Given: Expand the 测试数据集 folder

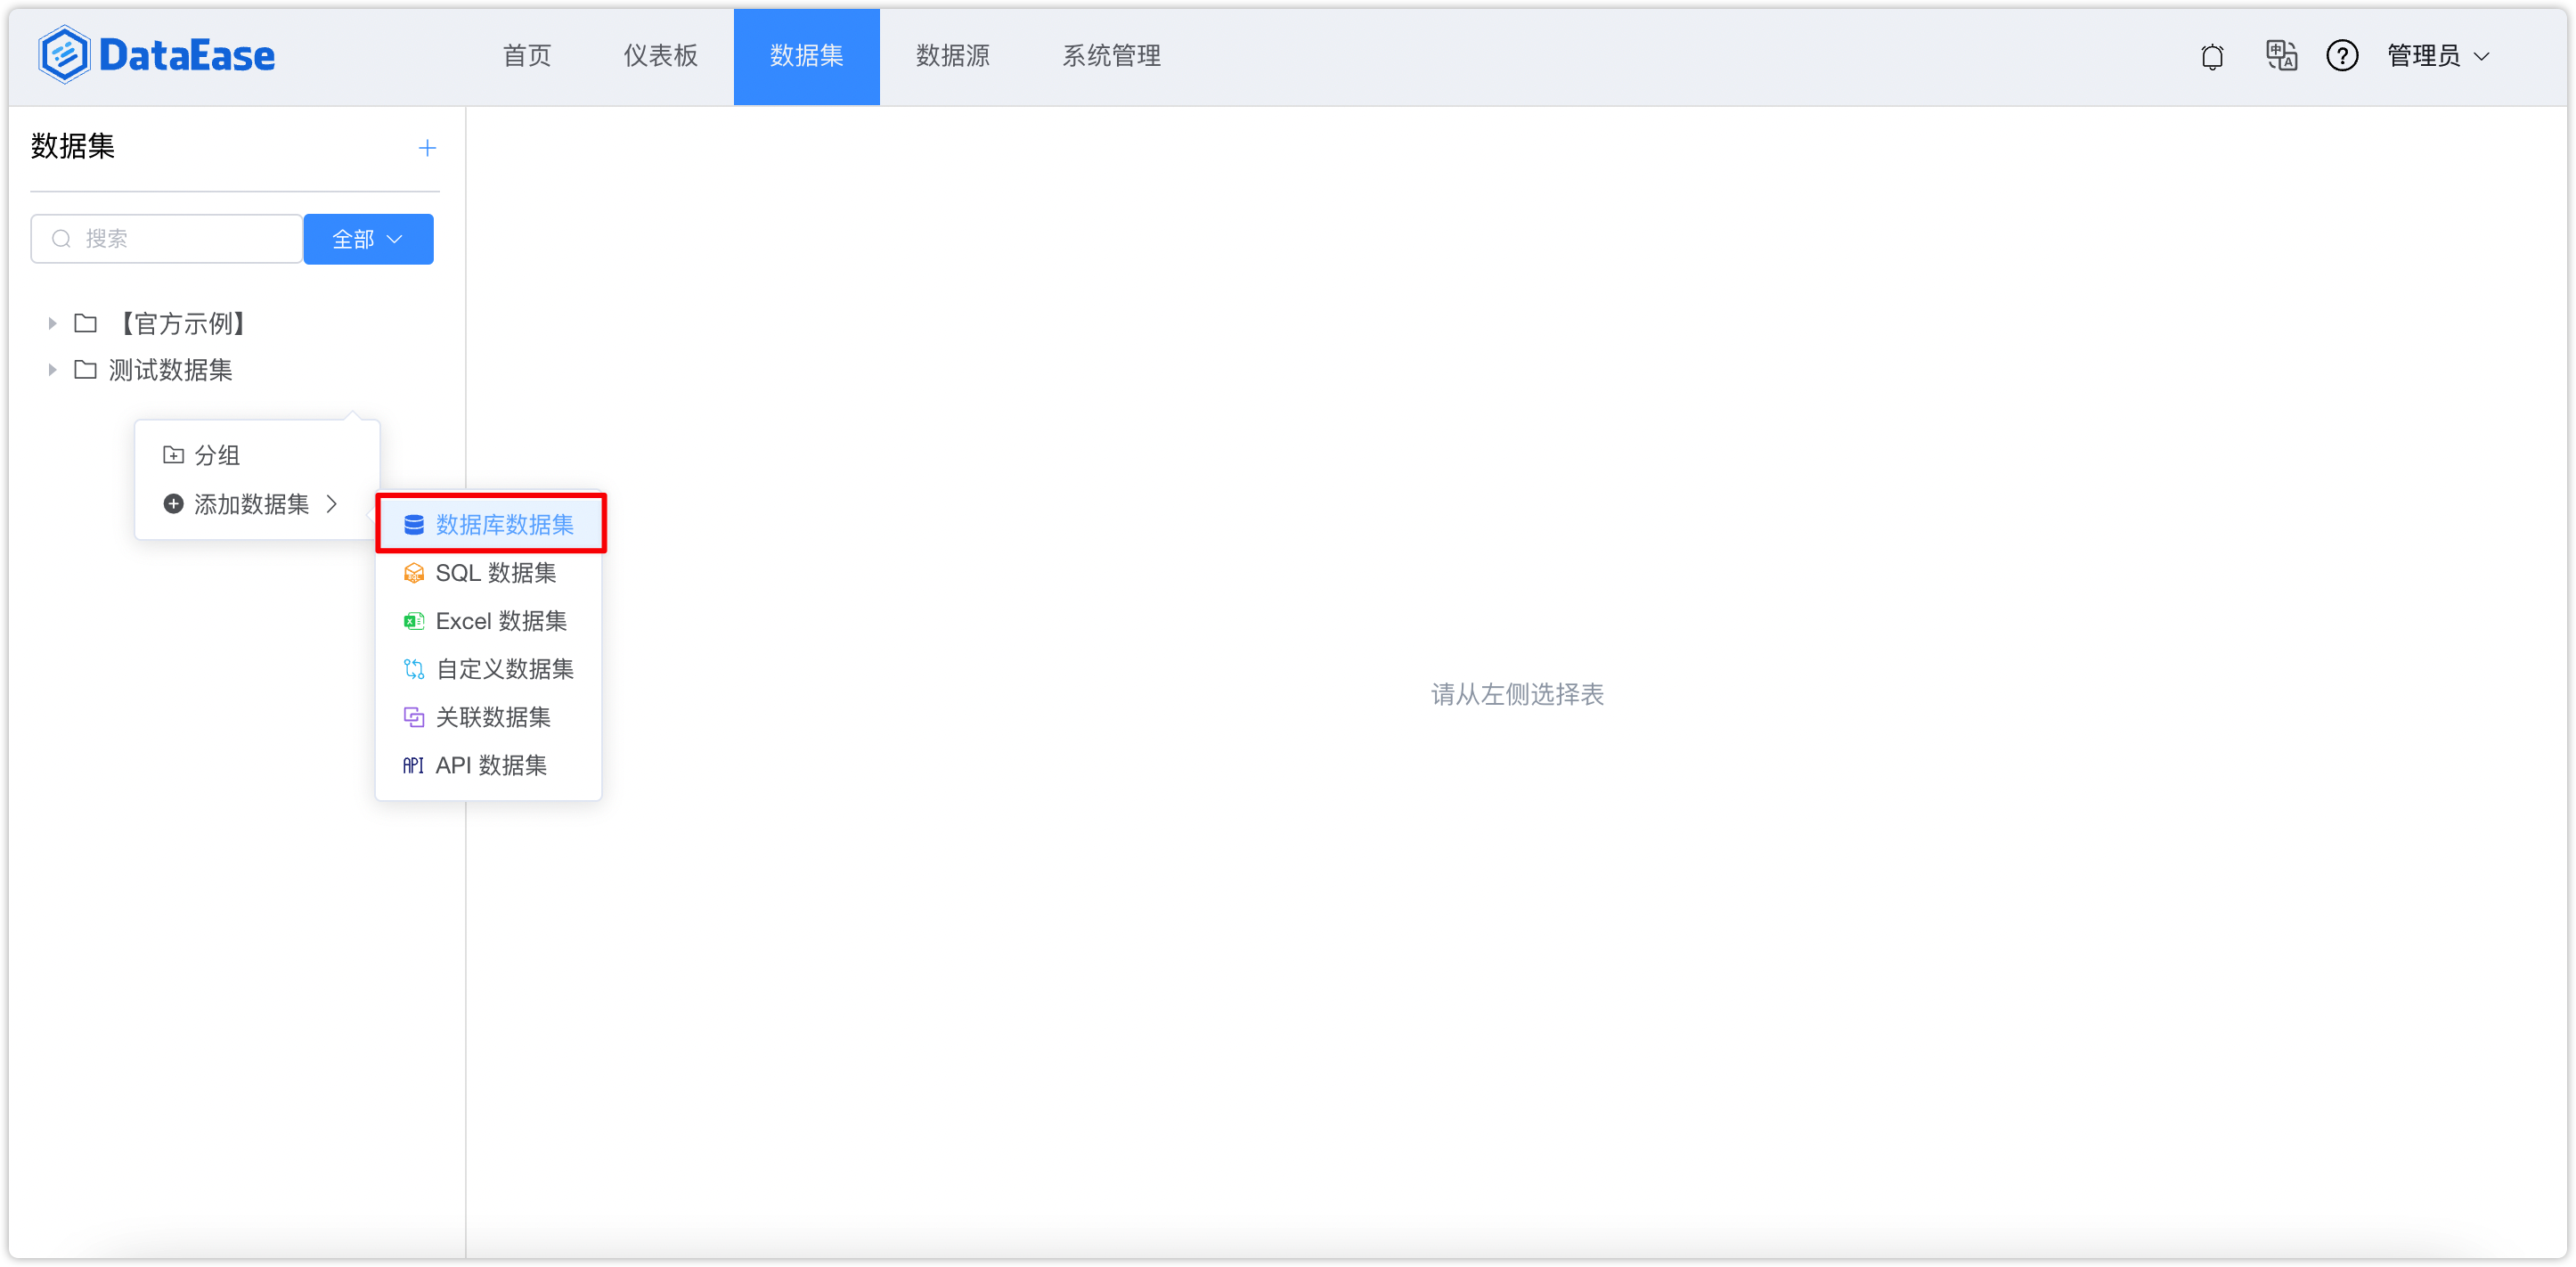Looking at the screenshot, I should click(52, 369).
